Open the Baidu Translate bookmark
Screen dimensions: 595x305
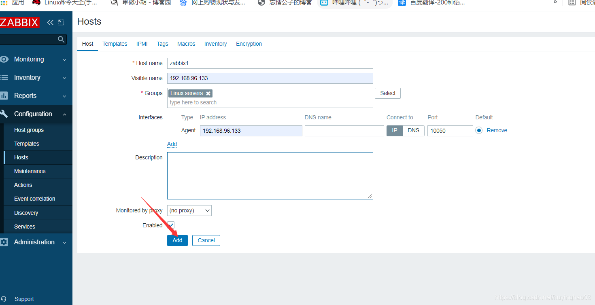click(431, 2)
